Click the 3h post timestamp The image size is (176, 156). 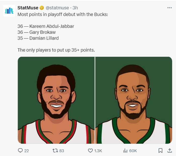pos(75,8)
